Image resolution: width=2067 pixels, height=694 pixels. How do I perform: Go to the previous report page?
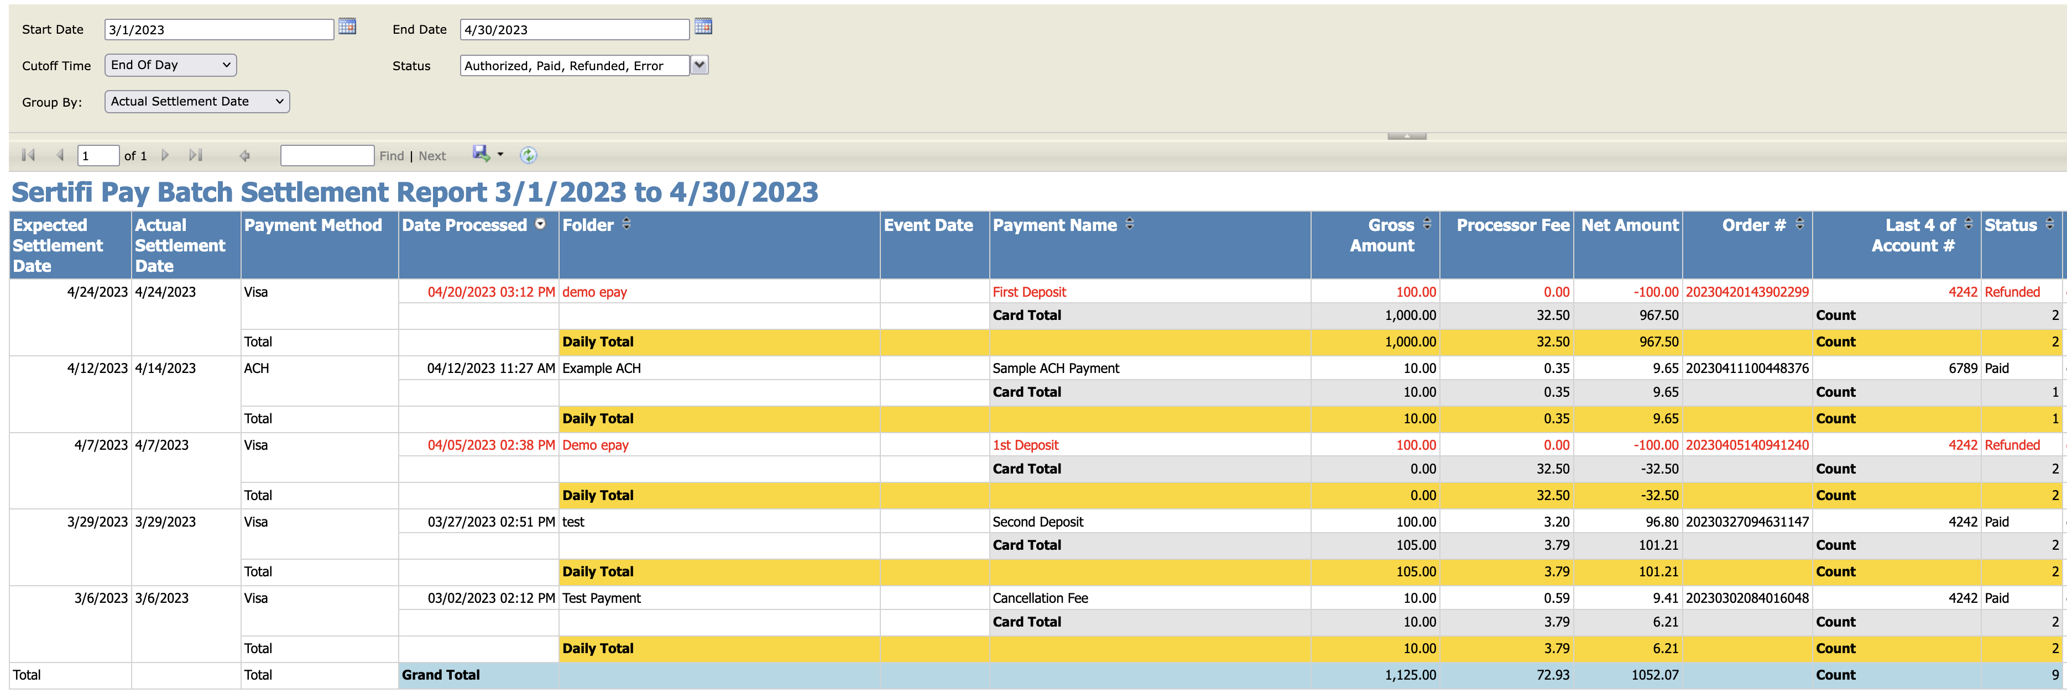pos(60,155)
